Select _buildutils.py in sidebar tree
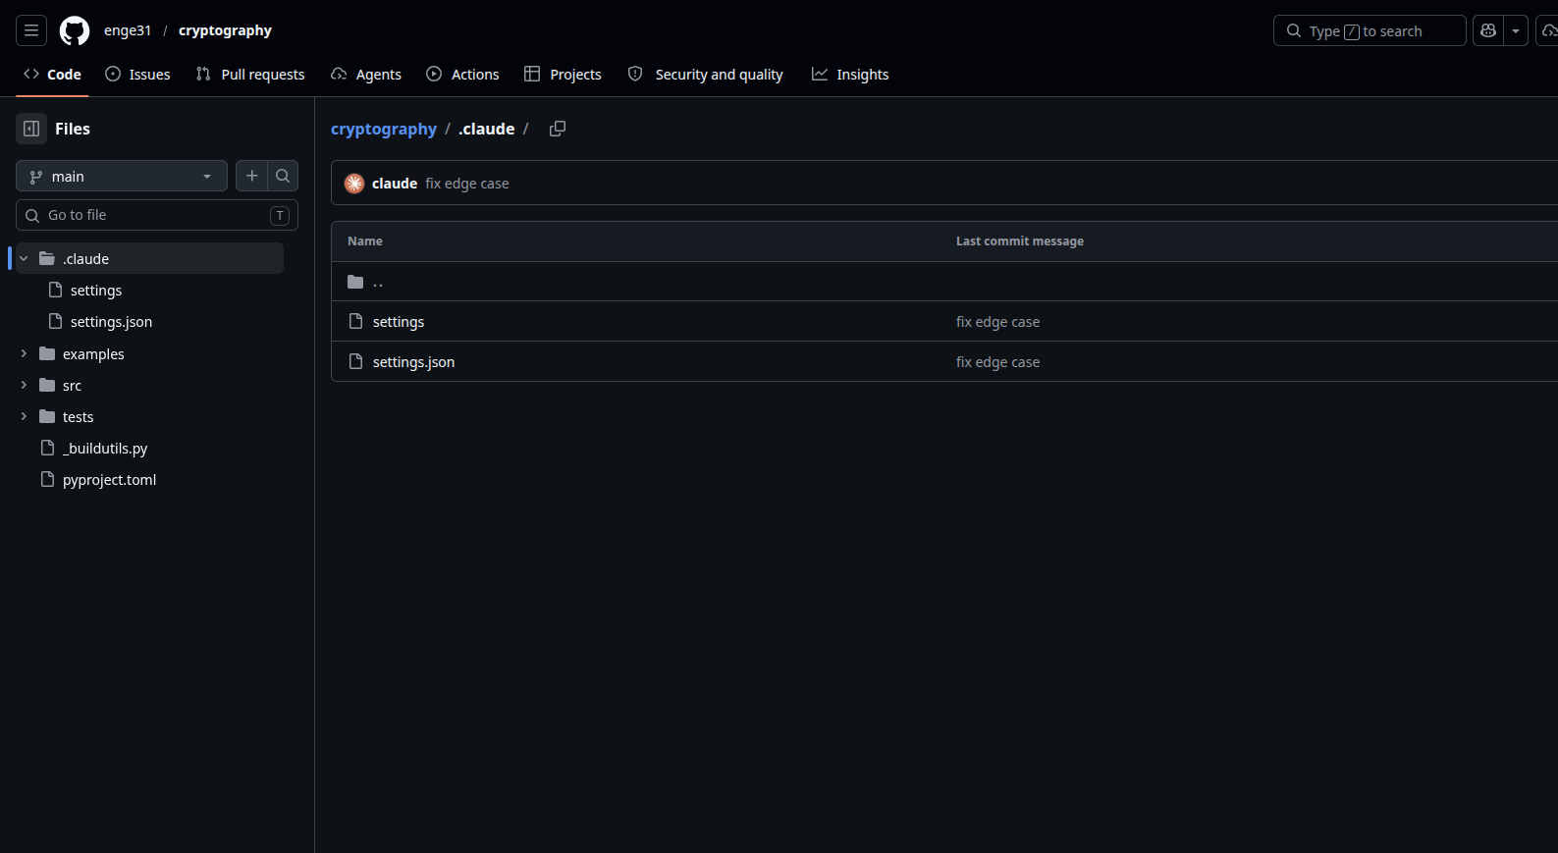This screenshot has width=1558, height=853. point(105,449)
